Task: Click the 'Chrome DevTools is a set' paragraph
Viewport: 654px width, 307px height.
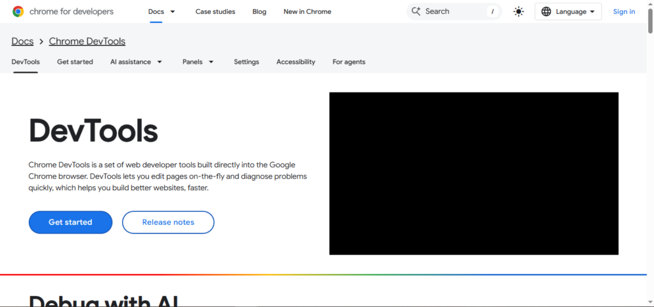Action: click(168, 176)
